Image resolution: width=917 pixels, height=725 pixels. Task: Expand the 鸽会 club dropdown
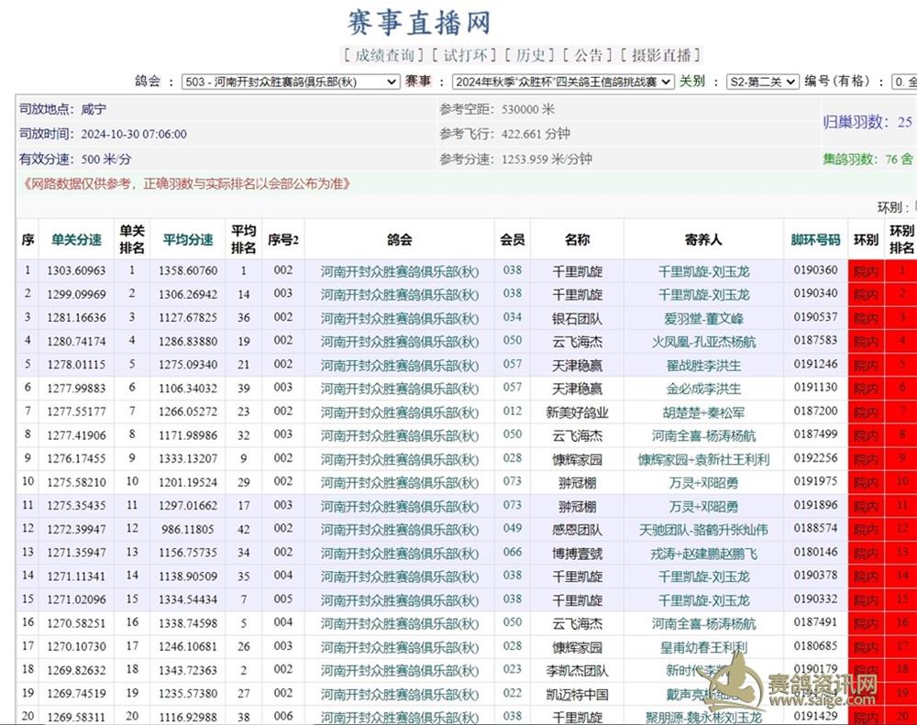tap(291, 82)
